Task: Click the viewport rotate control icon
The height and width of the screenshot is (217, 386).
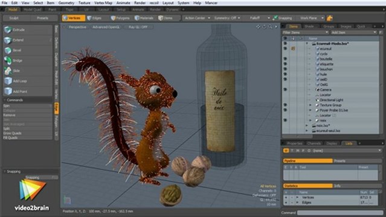Action: click(265, 27)
